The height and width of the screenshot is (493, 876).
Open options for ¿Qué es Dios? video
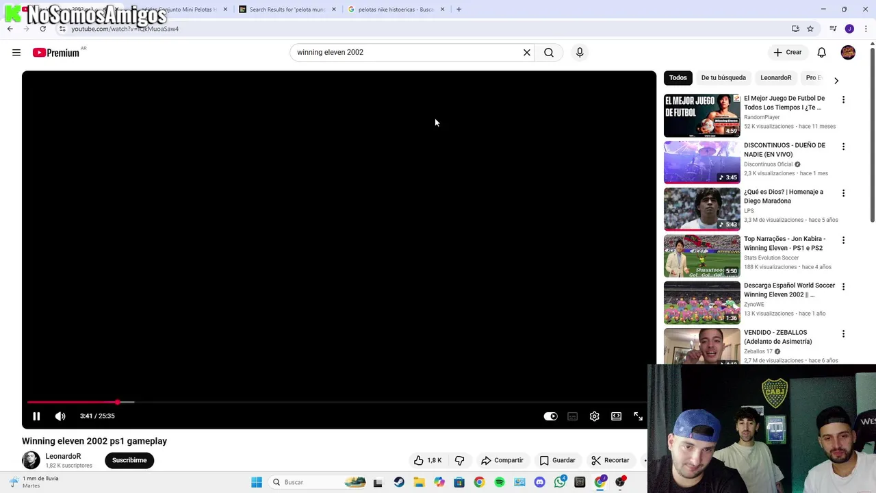843,193
